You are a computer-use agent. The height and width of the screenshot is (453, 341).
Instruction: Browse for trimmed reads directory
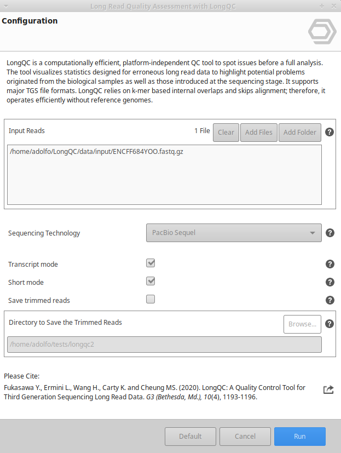tap(302, 324)
